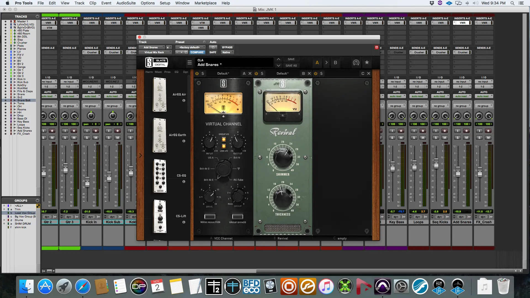Click the Revival SHIMMER knob
Image resolution: width=530 pixels, height=298 pixels.
(283, 157)
